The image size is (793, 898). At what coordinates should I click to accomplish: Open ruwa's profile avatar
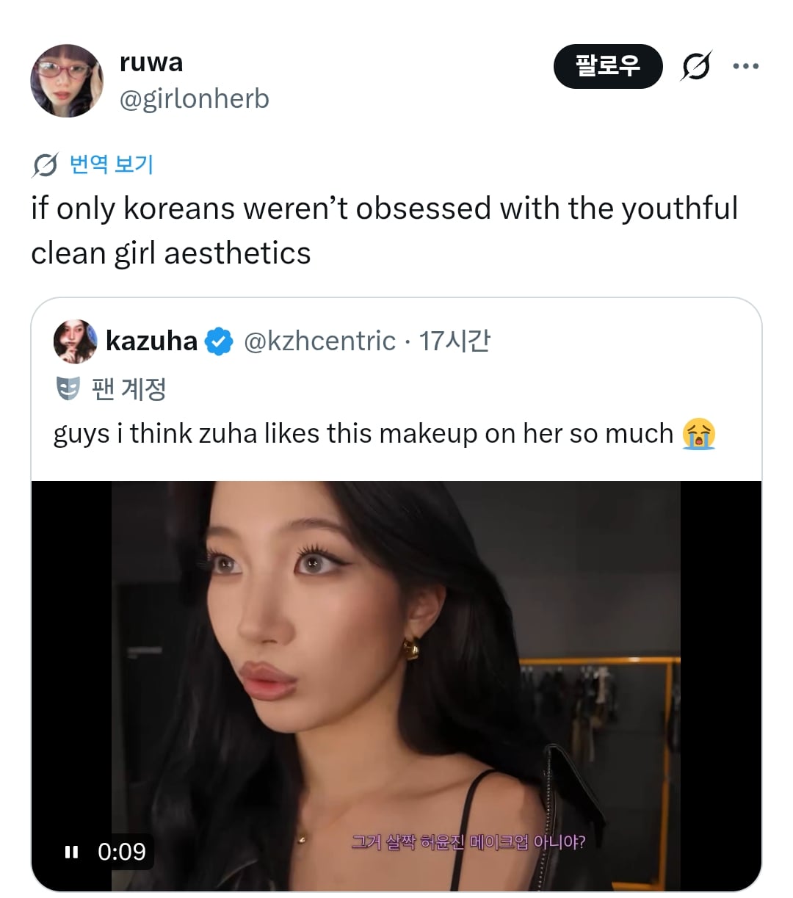coord(67,81)
